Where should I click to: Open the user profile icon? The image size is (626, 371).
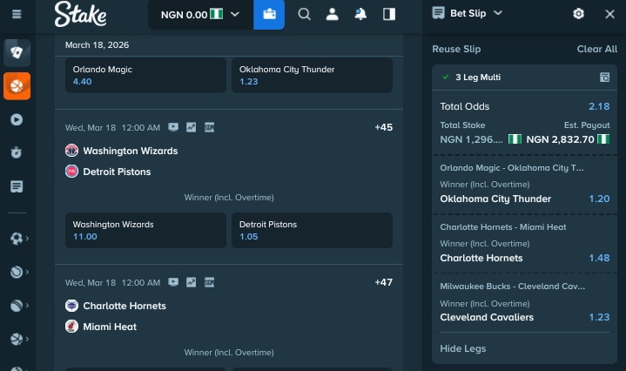click(333, 15)
